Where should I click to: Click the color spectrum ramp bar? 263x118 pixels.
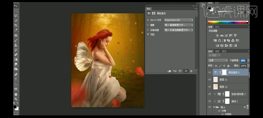(x=228, y=22)
